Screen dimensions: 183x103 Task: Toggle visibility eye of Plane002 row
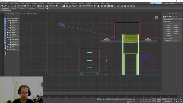9,45
